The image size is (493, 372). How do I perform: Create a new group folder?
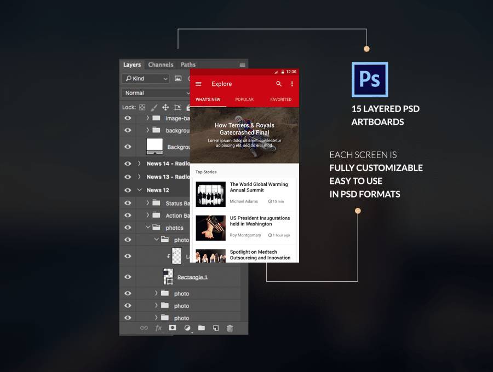(x=201, y=328)
